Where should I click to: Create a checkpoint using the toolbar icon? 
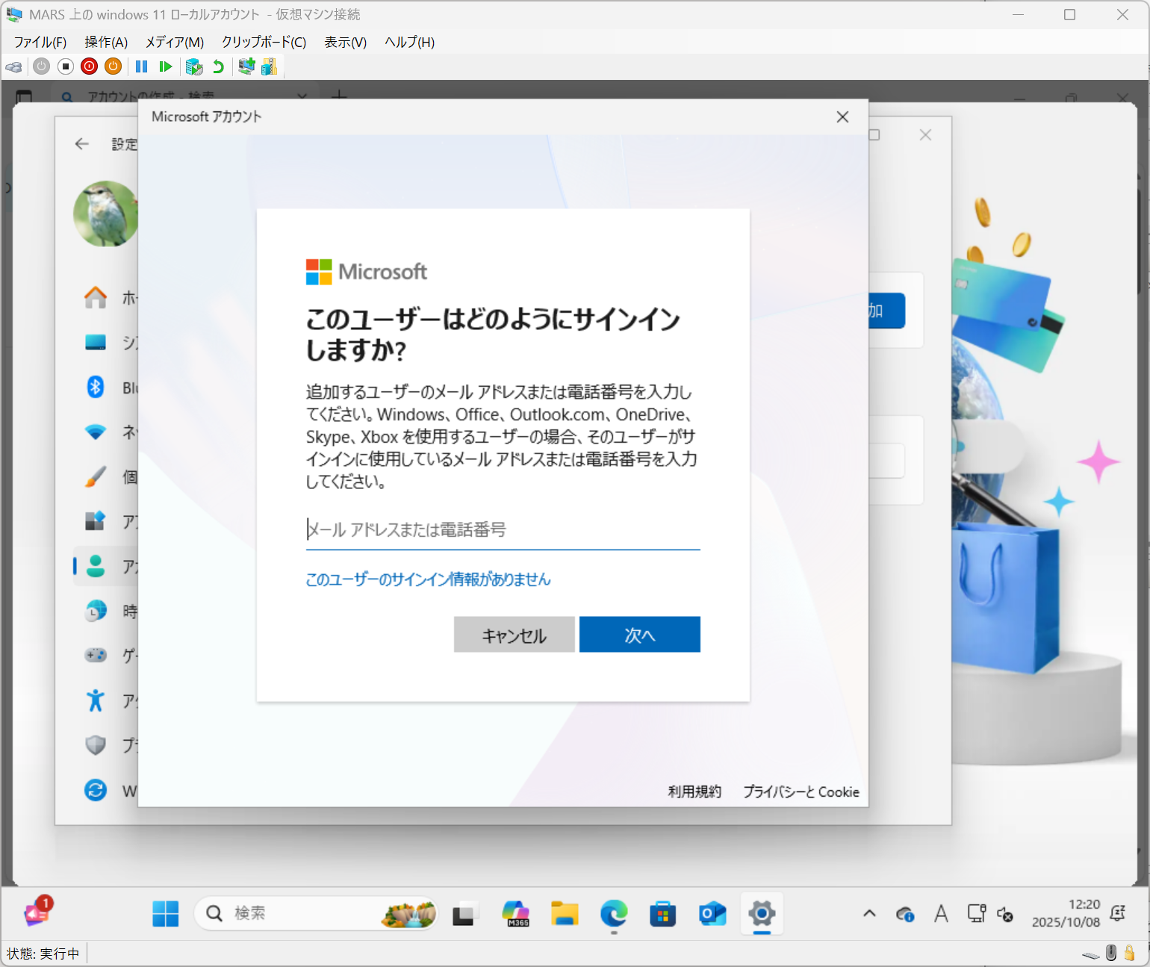click(194, 66)
